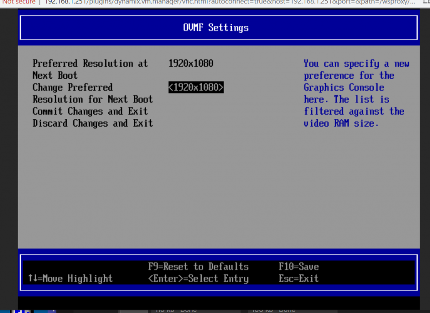The height and width of the screenshot is (313, 430).
Task: Click the <Enter>=Select Entry hint
Action: (198, 279)
